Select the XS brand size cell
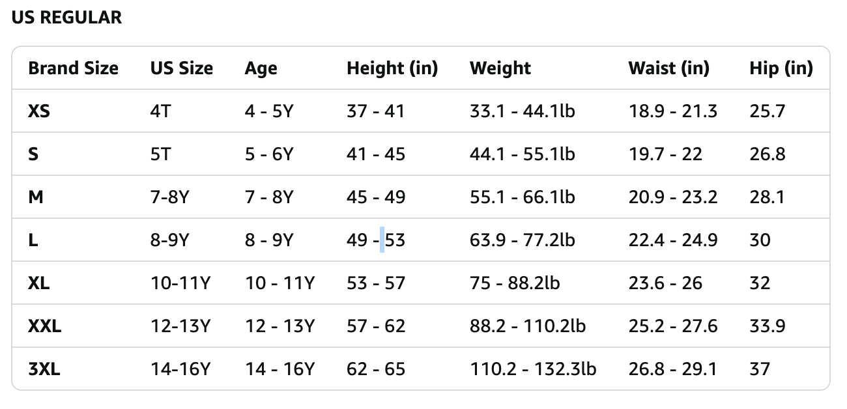Screen dimensions: 847x409 point(39,111)
